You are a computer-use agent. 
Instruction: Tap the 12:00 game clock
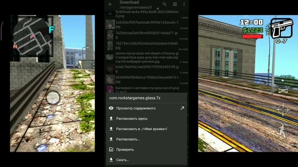click(x=251, y=22)
